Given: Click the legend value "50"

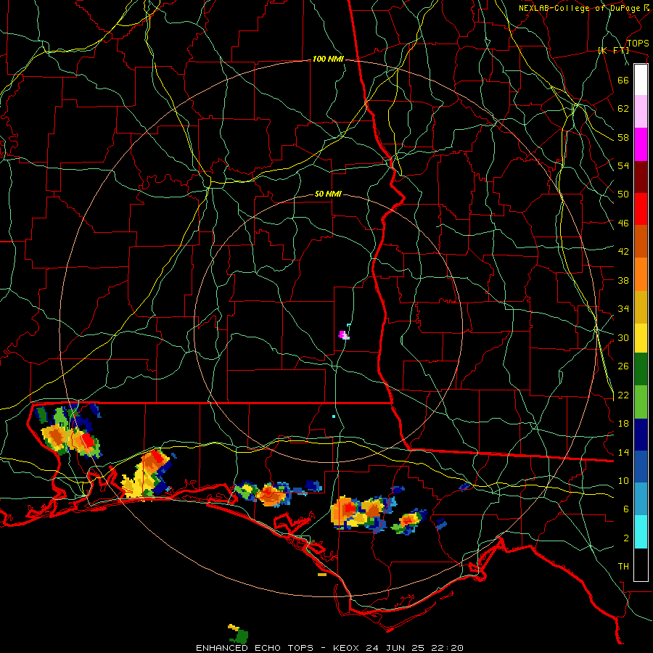Looking at the screenshot, I should point(623,194).
